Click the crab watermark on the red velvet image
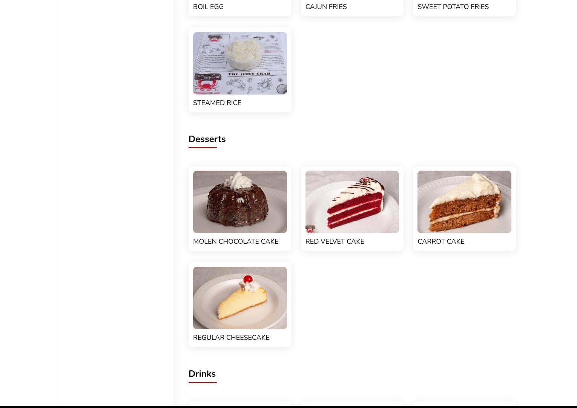Screen dimensions: 577x408 310,229
